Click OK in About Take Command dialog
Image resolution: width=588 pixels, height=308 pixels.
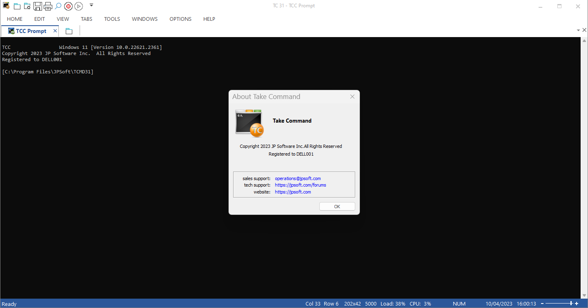337,207
